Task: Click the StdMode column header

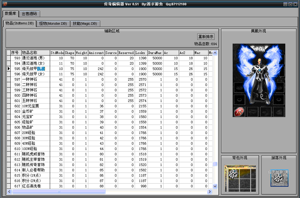Action: (57, 53)
